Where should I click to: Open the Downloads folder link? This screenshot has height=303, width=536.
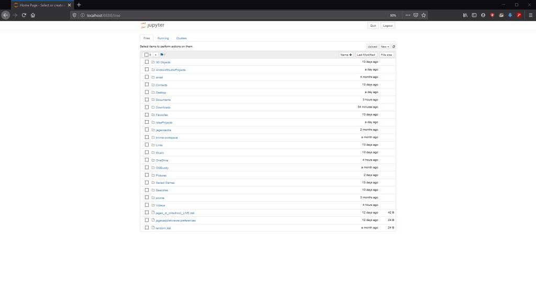pyautogui.click(x=163, y=107)
